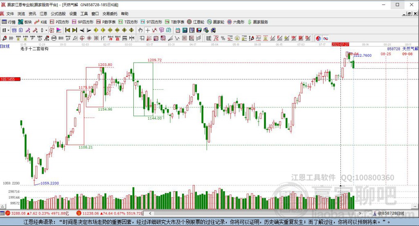Select the circled 金 icon
The image size is (419, 226).
[x=237, y=38]
